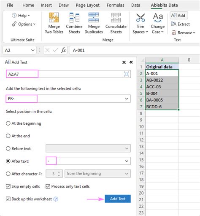Click the Extract text tool
This screenshot has height=216, width=200.
tap(180, 24)
